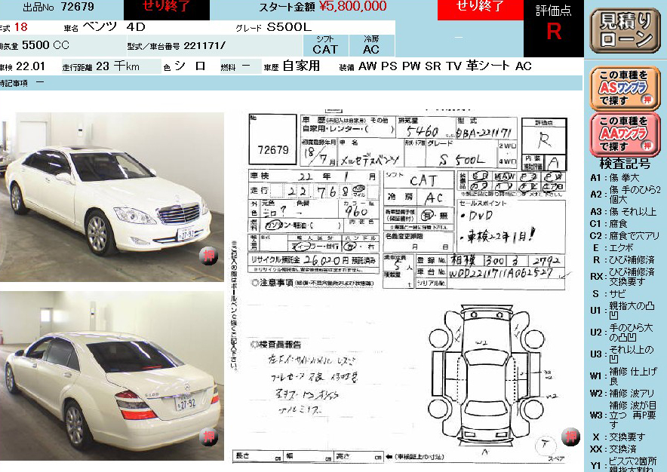667x472 pixels.
Task: Select the car name ベンツ
Action: (x=100, y=27)
